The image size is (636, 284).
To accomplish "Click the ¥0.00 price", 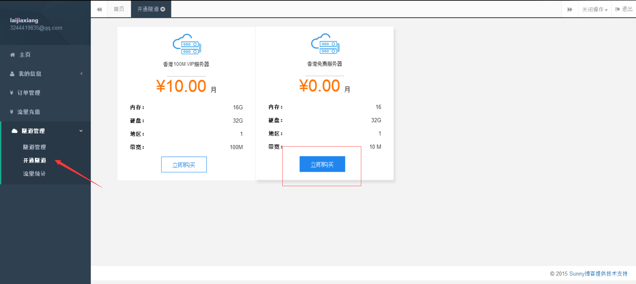I will tap(319, 86).
